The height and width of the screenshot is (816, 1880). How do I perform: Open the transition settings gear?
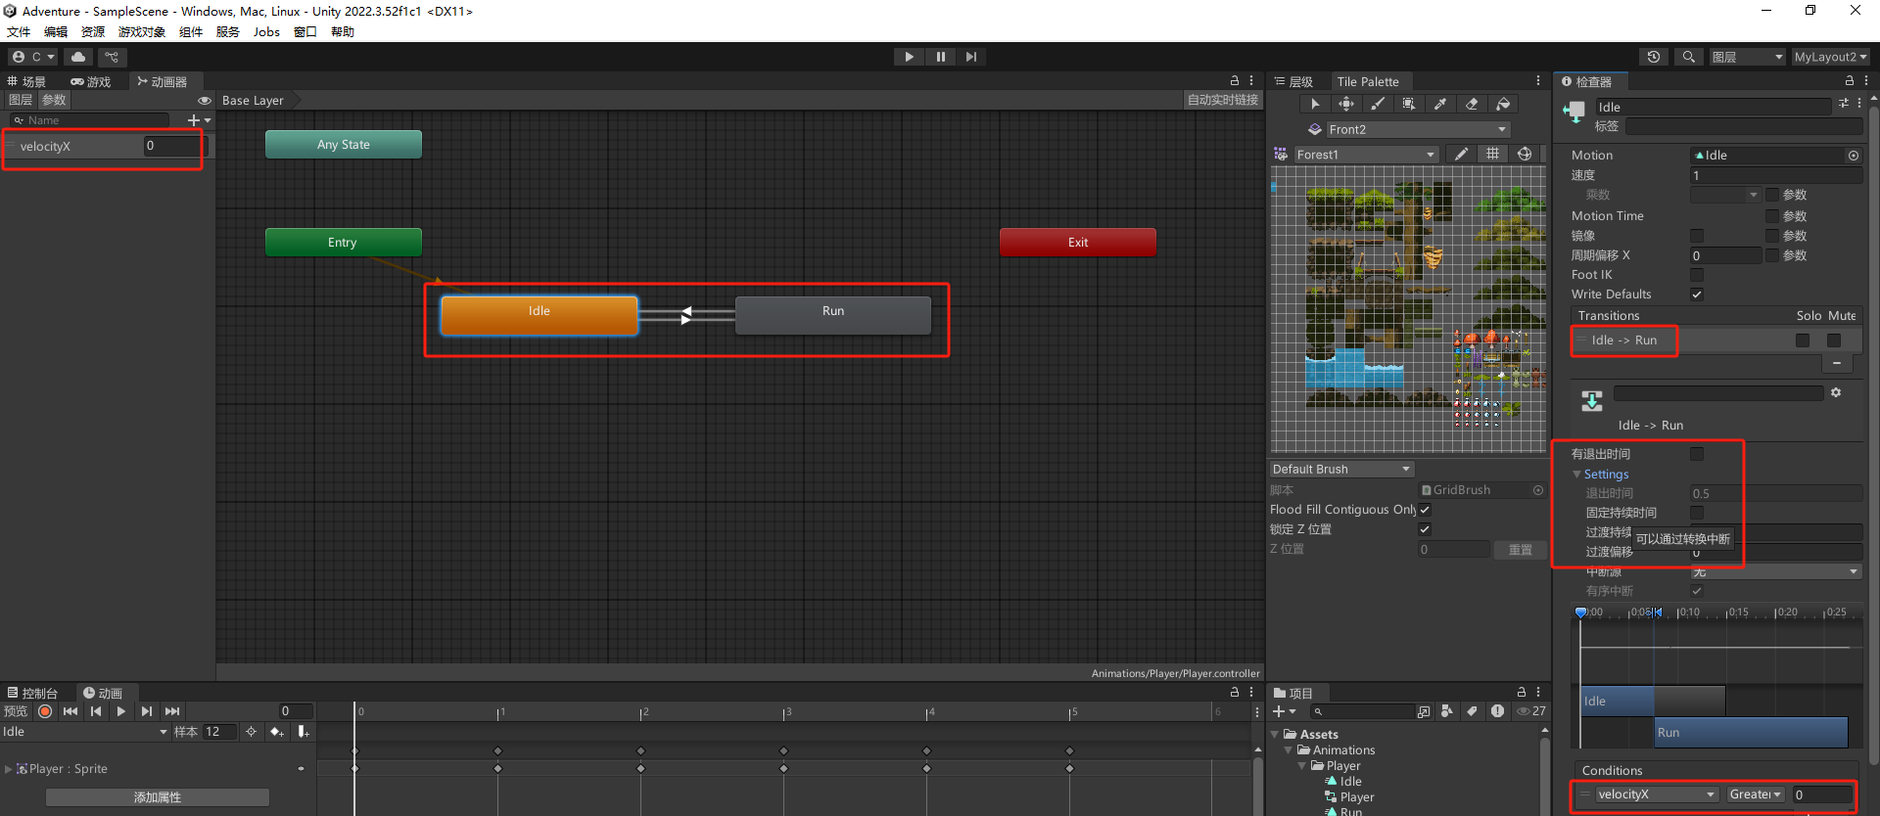(x=1836, y=392)
